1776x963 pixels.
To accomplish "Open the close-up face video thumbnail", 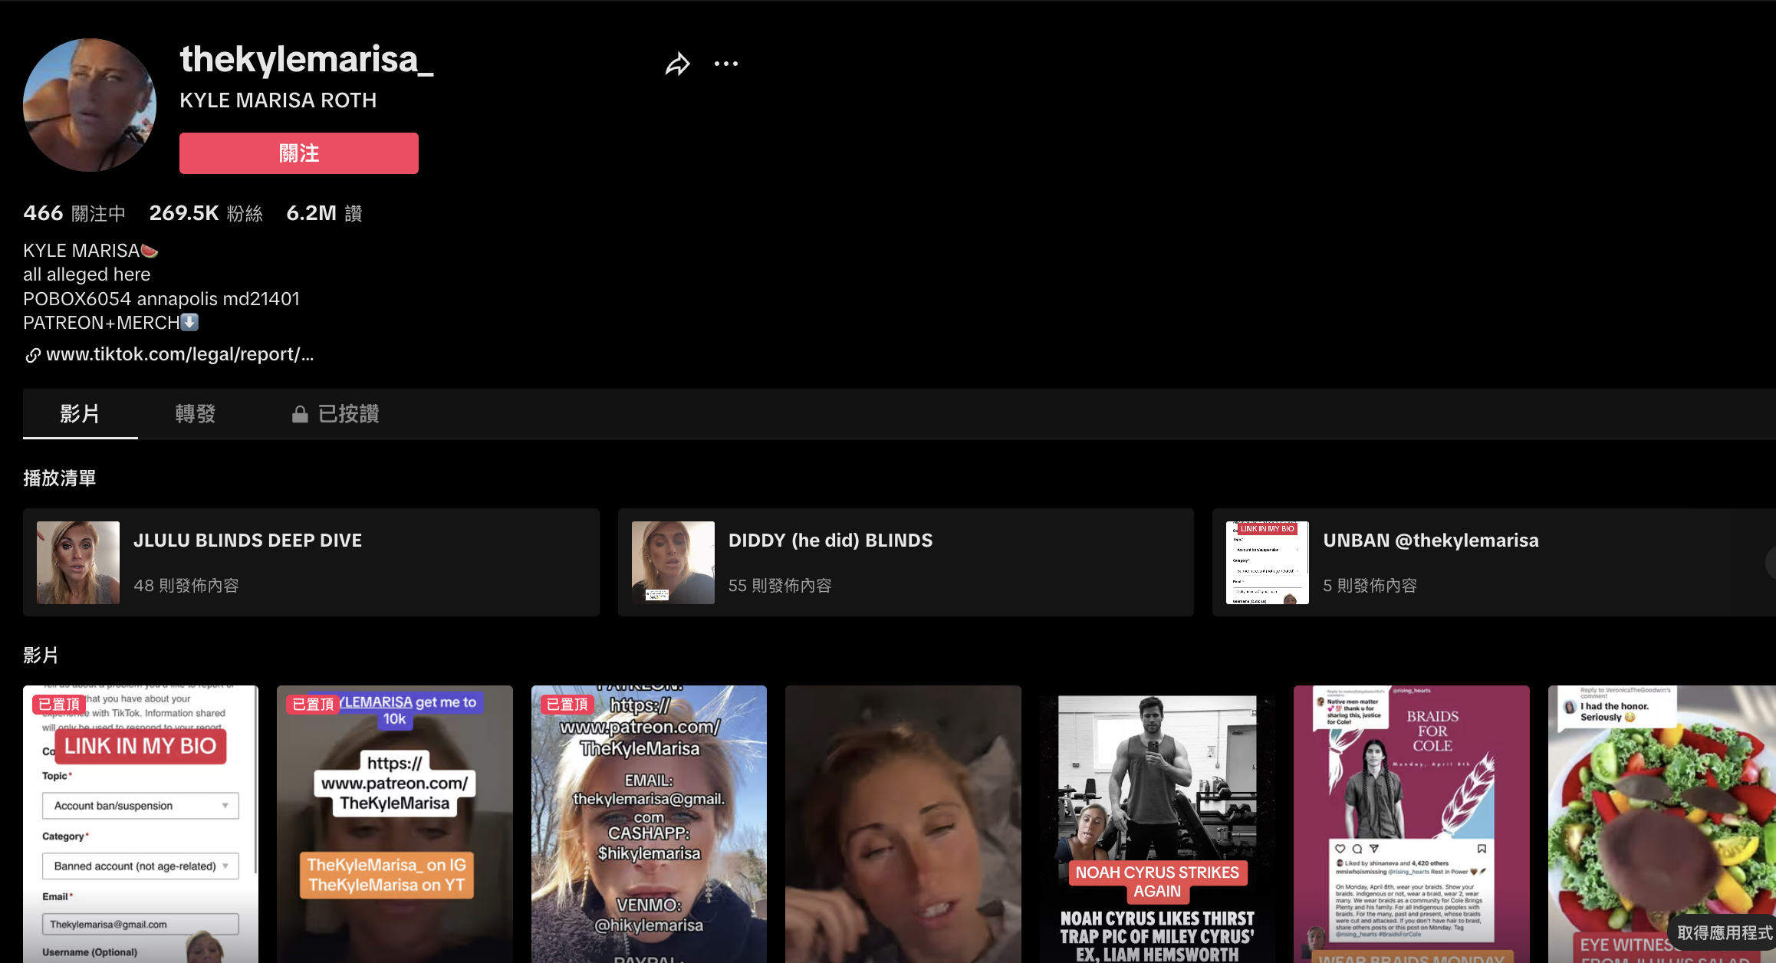I will (x=903, y=824).
